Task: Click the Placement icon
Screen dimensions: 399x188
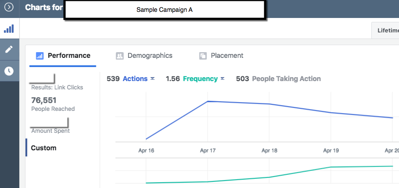Action: [203, 56]
